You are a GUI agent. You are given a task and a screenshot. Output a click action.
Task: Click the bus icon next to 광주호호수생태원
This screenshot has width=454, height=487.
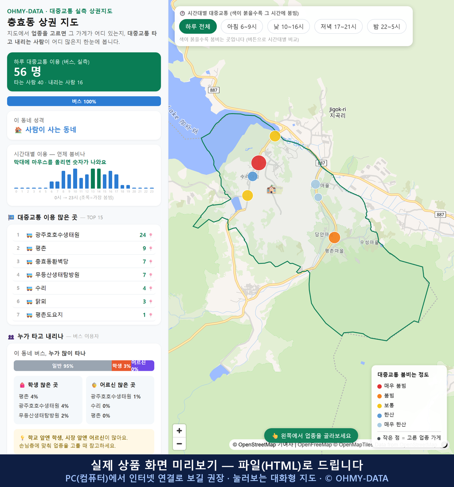[x=30, y=235]
